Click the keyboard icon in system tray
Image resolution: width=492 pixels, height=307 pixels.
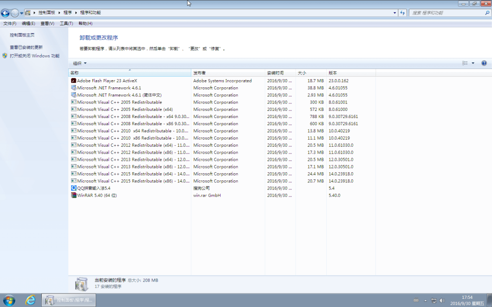(x=416, y=300)
